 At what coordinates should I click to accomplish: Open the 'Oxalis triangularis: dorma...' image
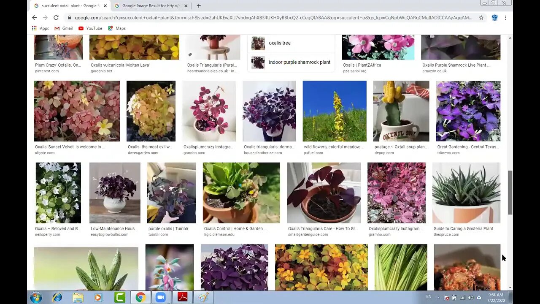pos(269,111)
